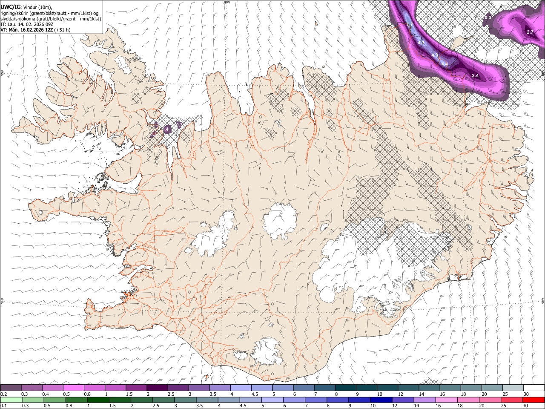Click the magenta swatch between 1.5 and 2
Image resolution: width=545 pixels, height=409 pixels.
point(137,388)
